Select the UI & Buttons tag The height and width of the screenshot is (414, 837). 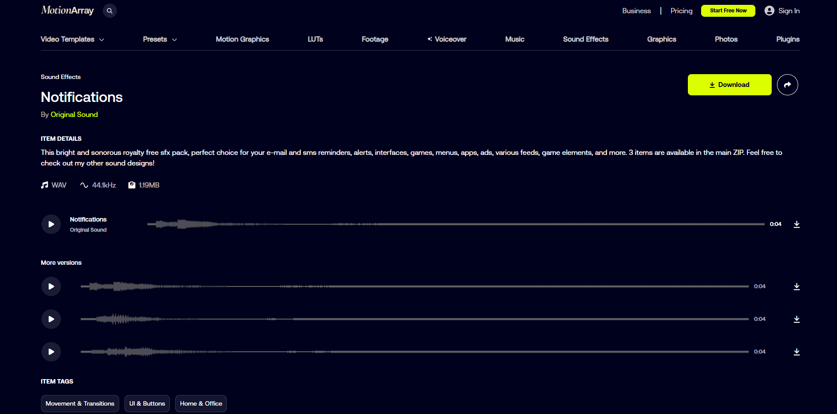147,403
